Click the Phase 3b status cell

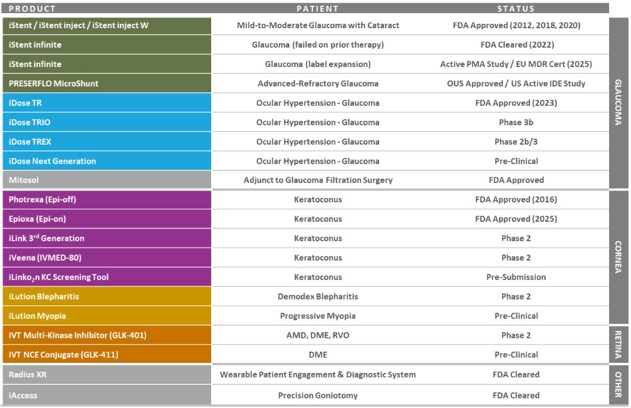click(x=516, y=122)
